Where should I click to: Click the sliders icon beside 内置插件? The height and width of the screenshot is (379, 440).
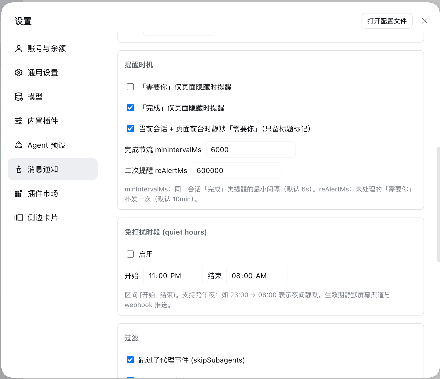pyautogui.click(x=19, y=121)
